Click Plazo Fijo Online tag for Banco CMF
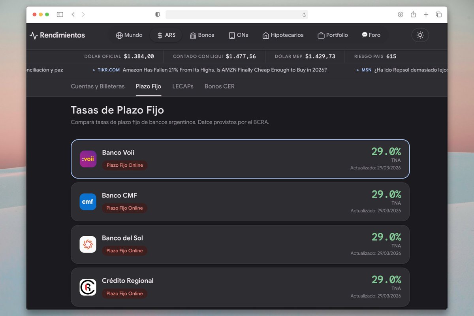The width and height of the screenshot is (474, 316). [x=124, y=208]
